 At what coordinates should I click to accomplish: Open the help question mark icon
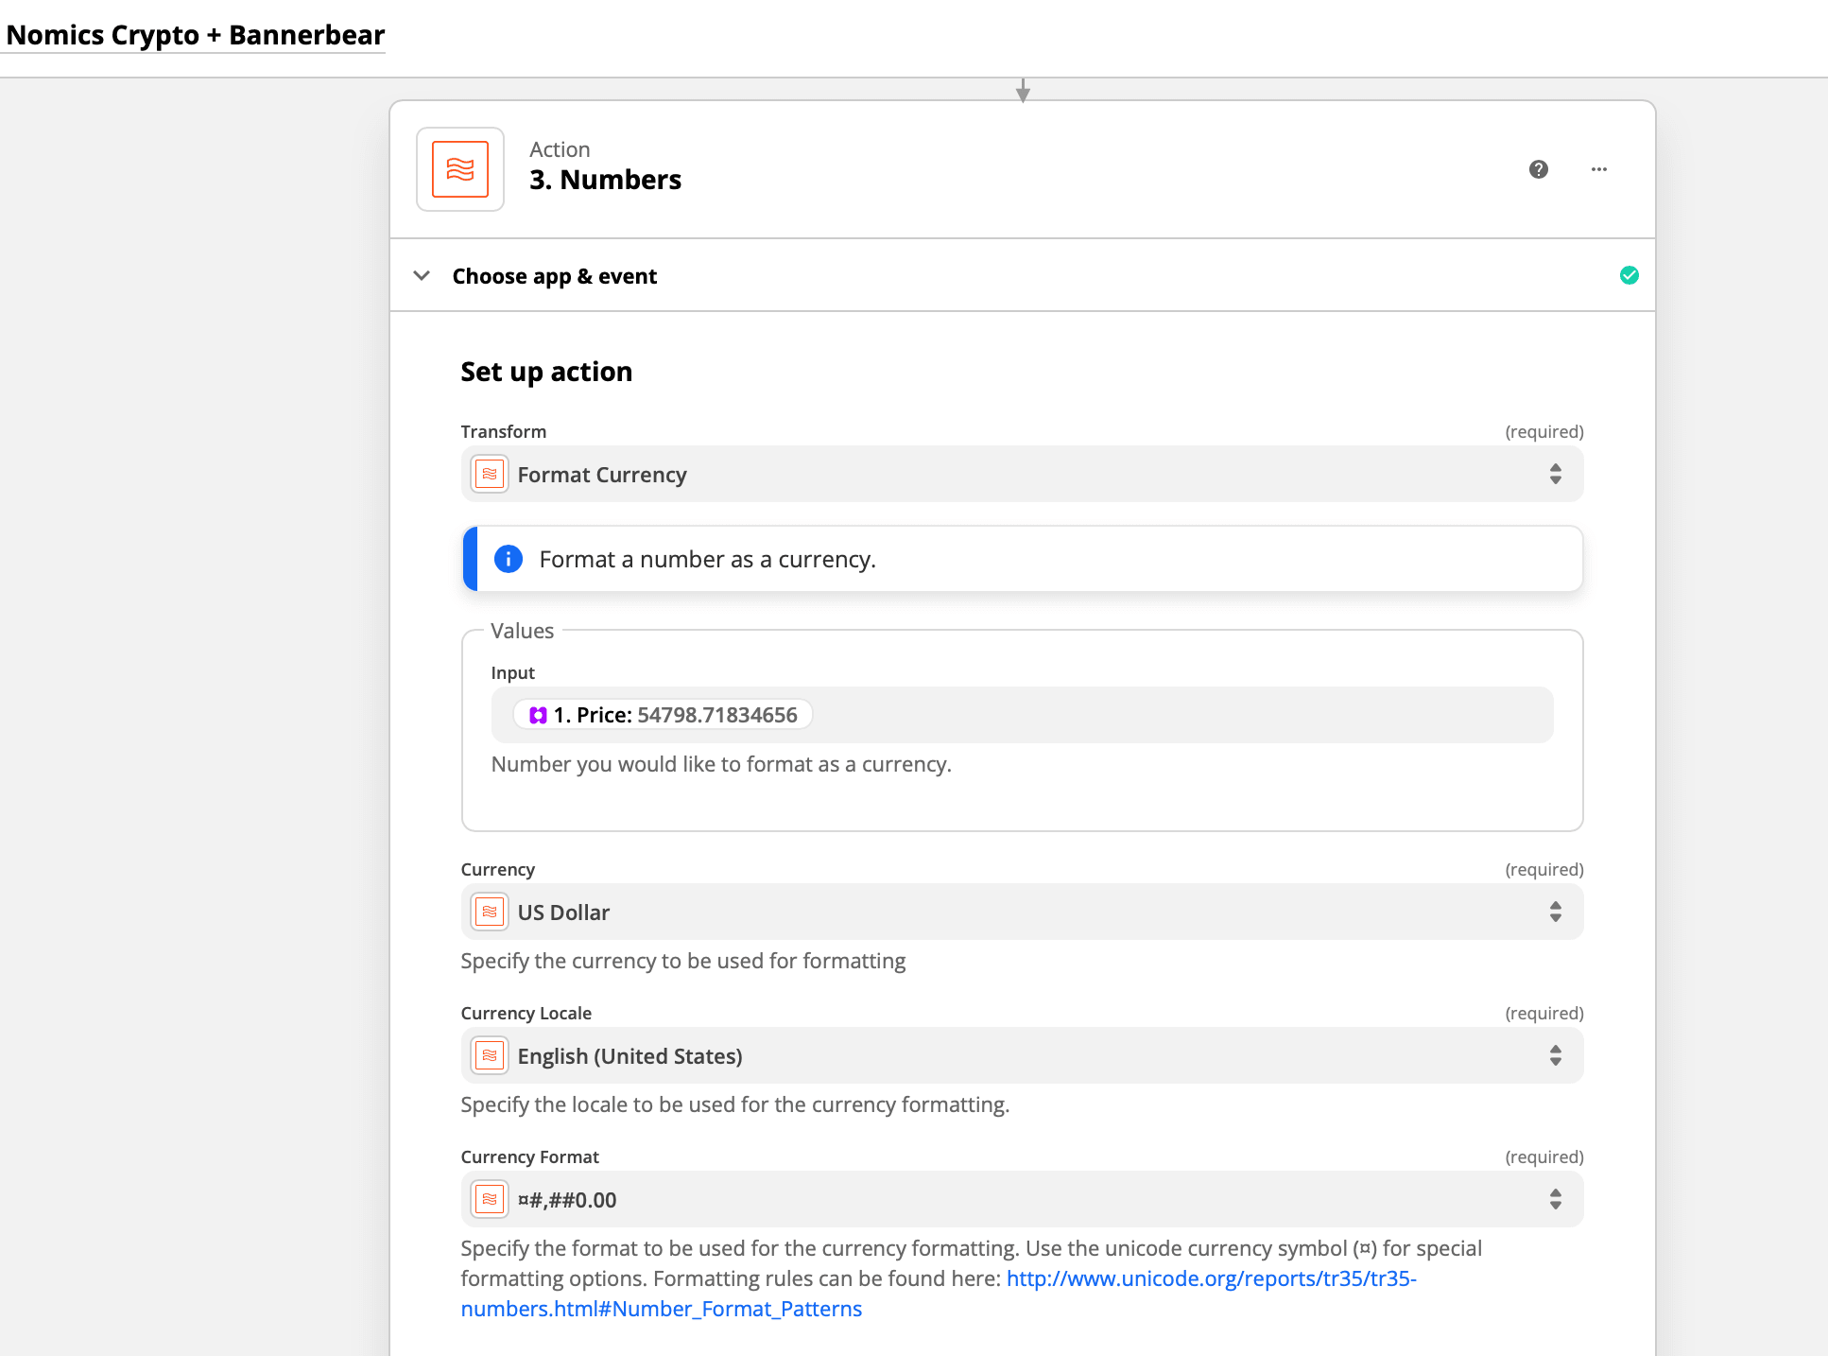click(x=1539, y=169)
